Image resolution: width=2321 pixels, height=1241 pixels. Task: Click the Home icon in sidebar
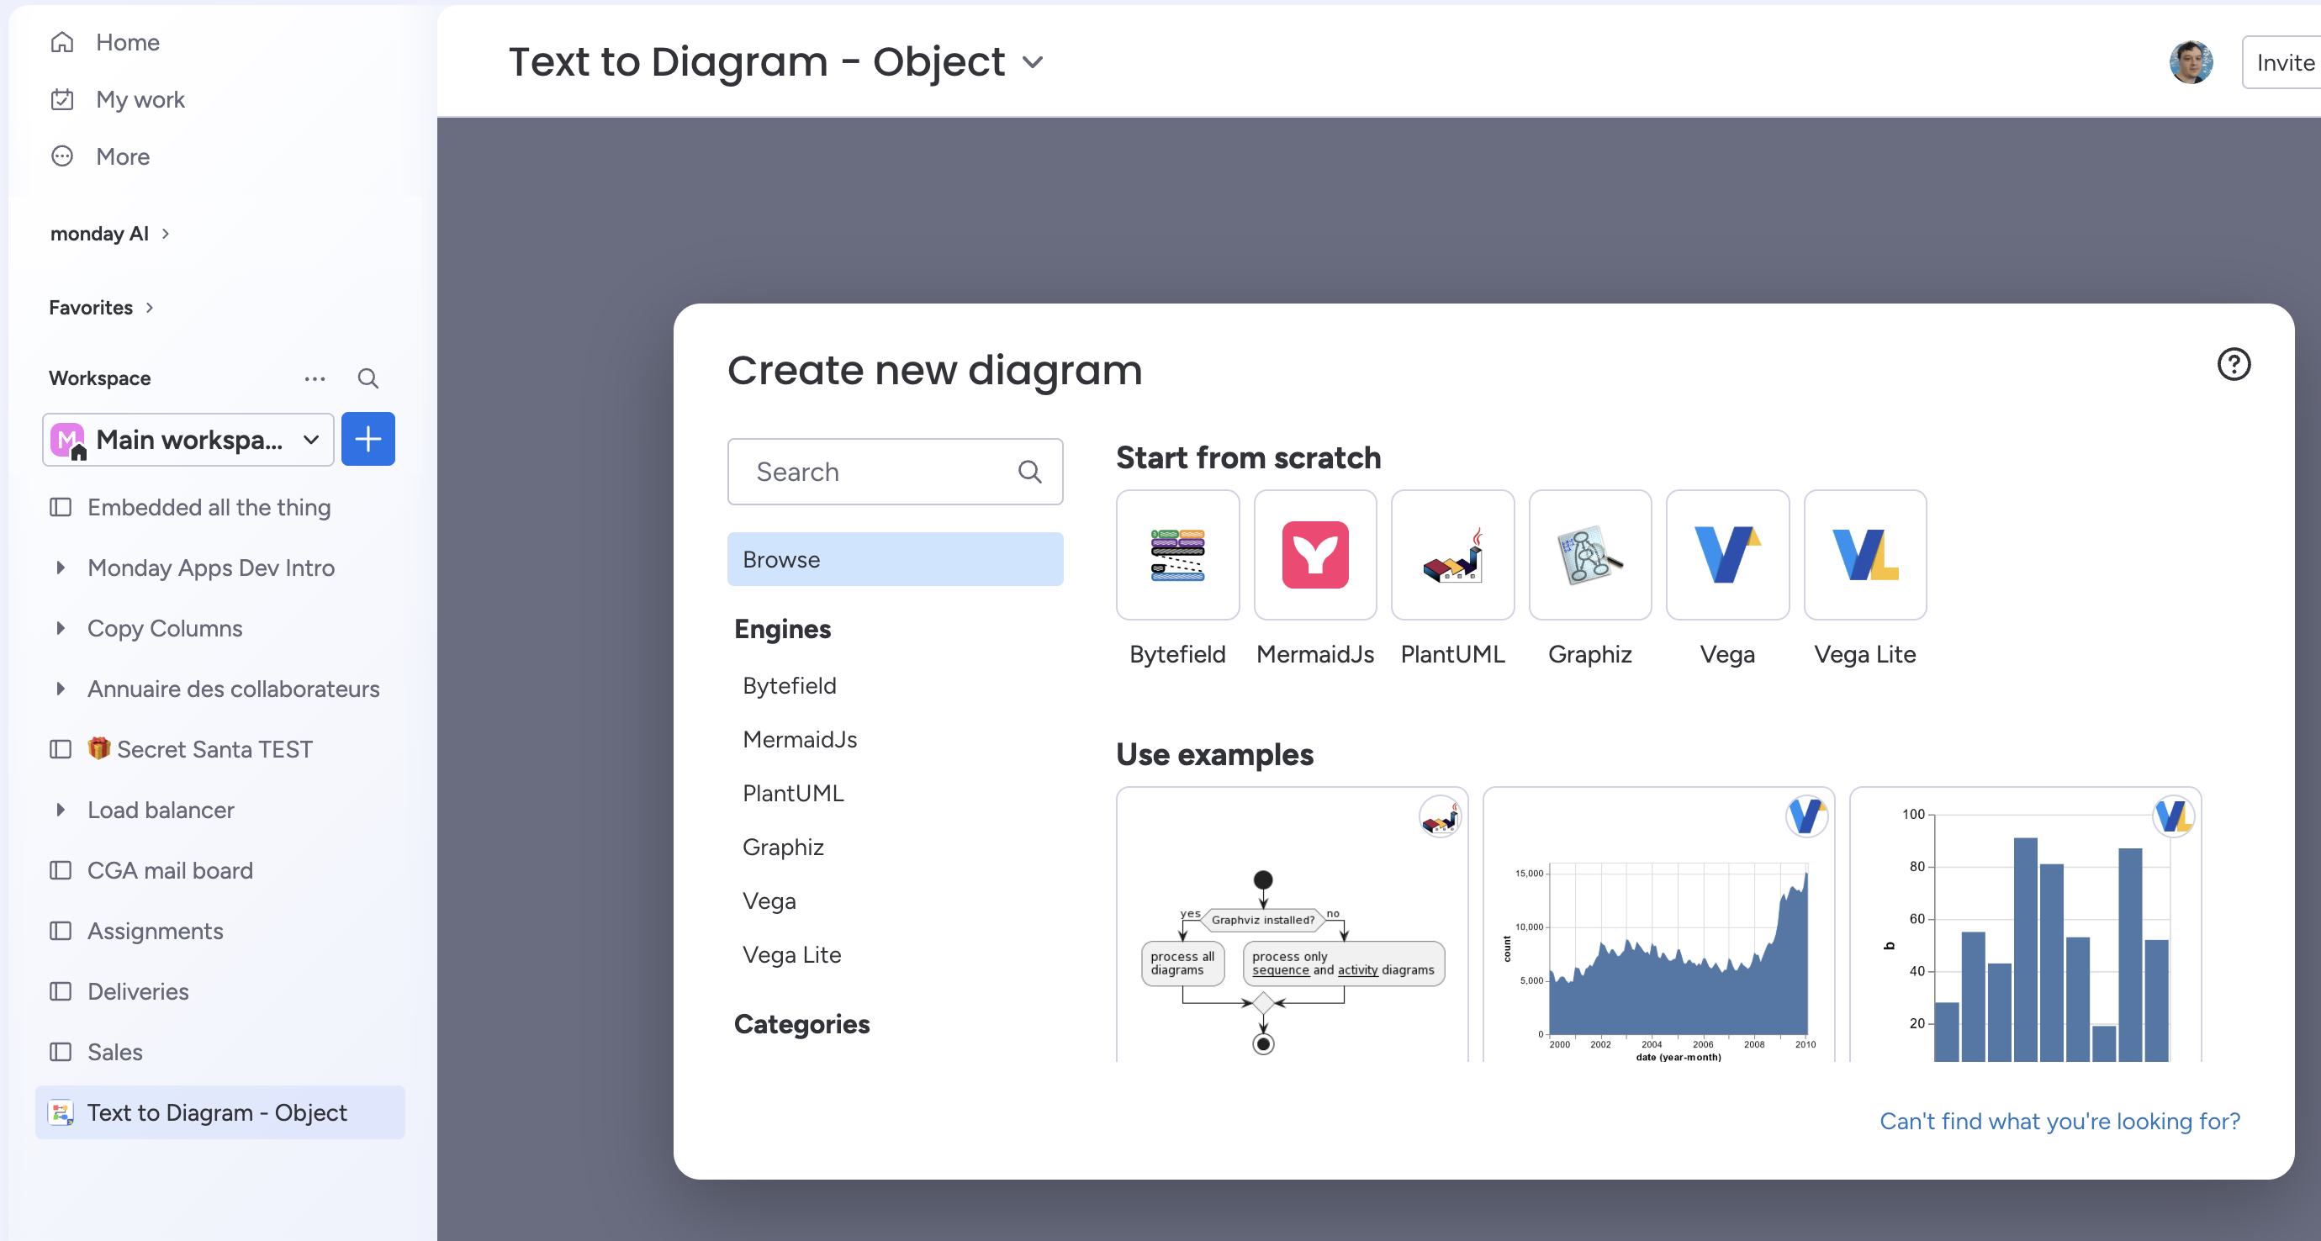tap(62, 42)
